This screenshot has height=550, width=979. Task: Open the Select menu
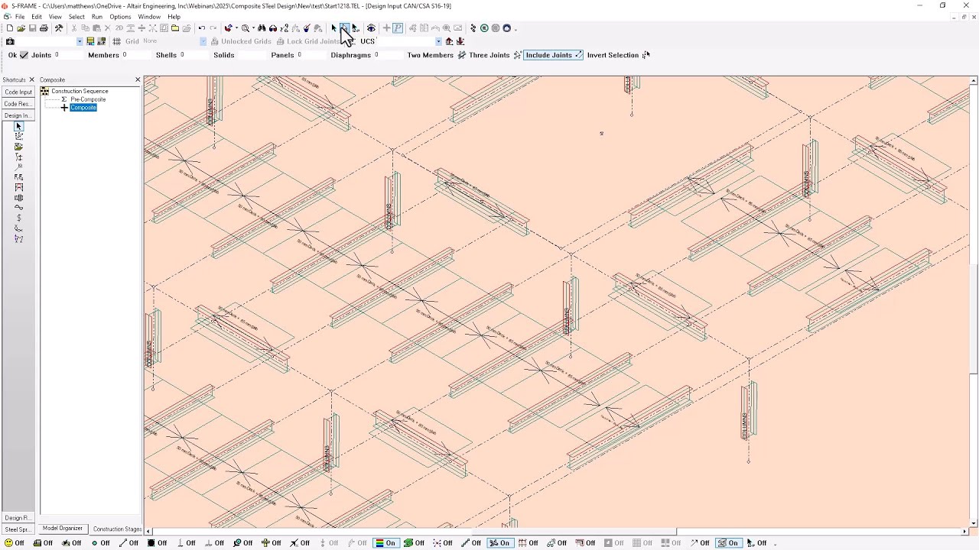(76, 17)
